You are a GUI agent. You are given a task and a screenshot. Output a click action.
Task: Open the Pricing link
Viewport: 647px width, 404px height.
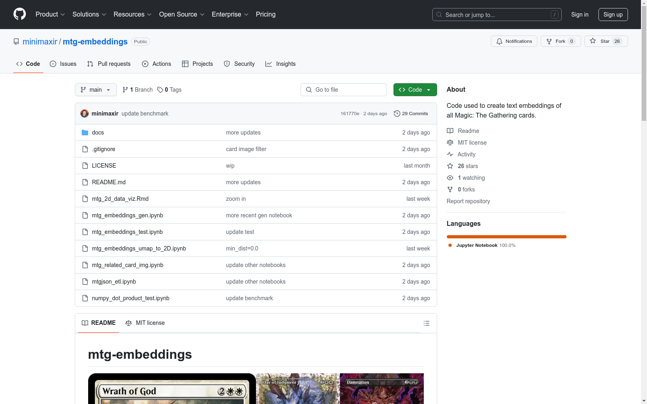pyautogui.click(x=266, y=15)
